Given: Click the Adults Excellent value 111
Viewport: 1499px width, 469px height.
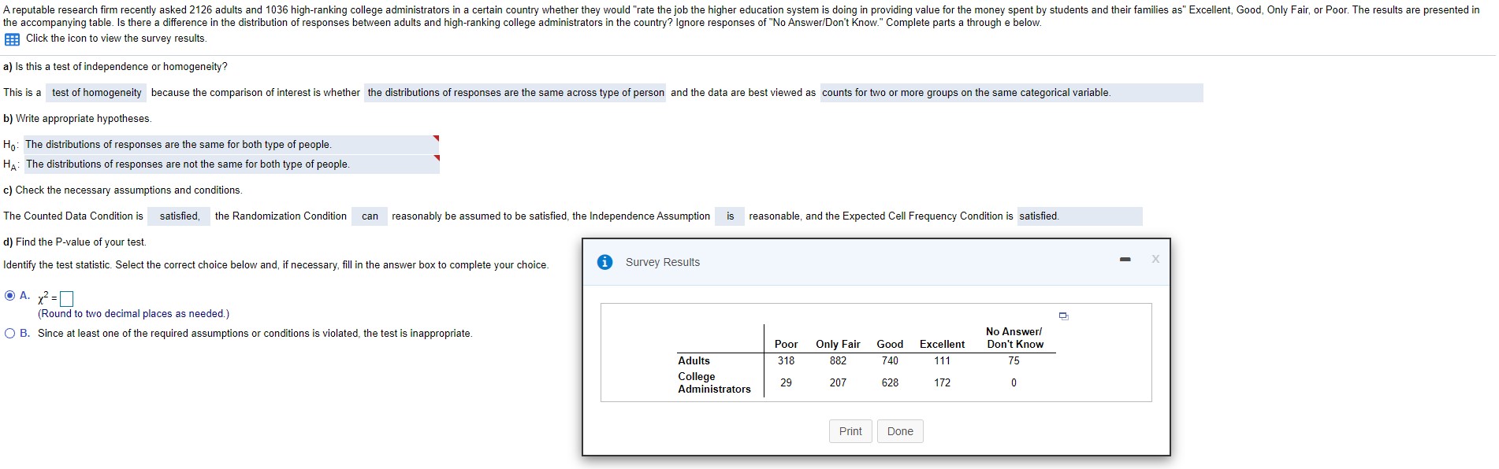Looking at the screenshot, I should point(942,361).
